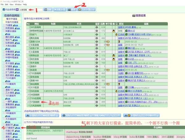The height and width of the screenshot is (140, 185).
Task: Collapse the 在线作品网站 panel header
Action: 11,15
